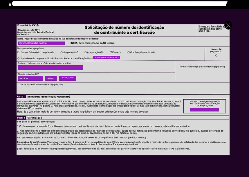Click the dropdown arrow next to DD desconsiderado
Screen dimensions: 249x177
coord(118,58)
